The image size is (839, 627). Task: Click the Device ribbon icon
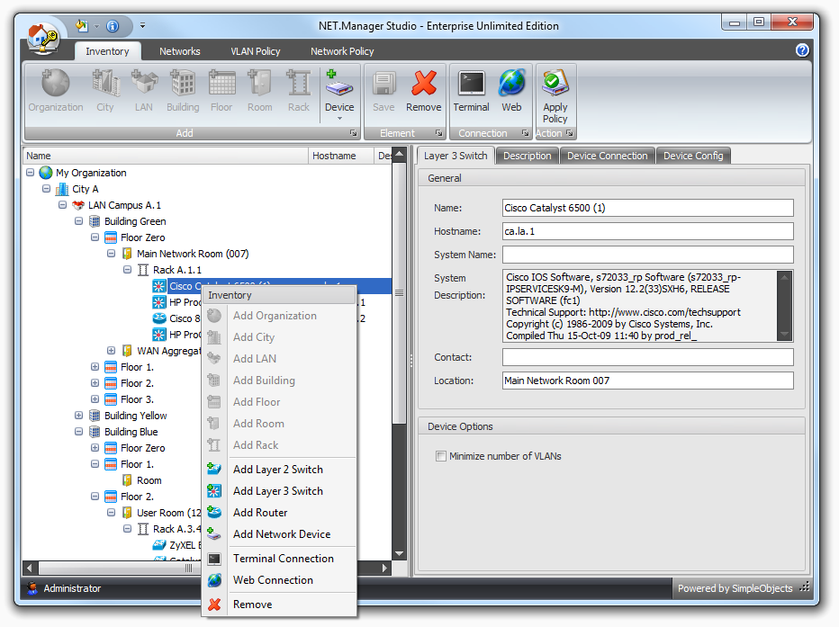[339, 85]
